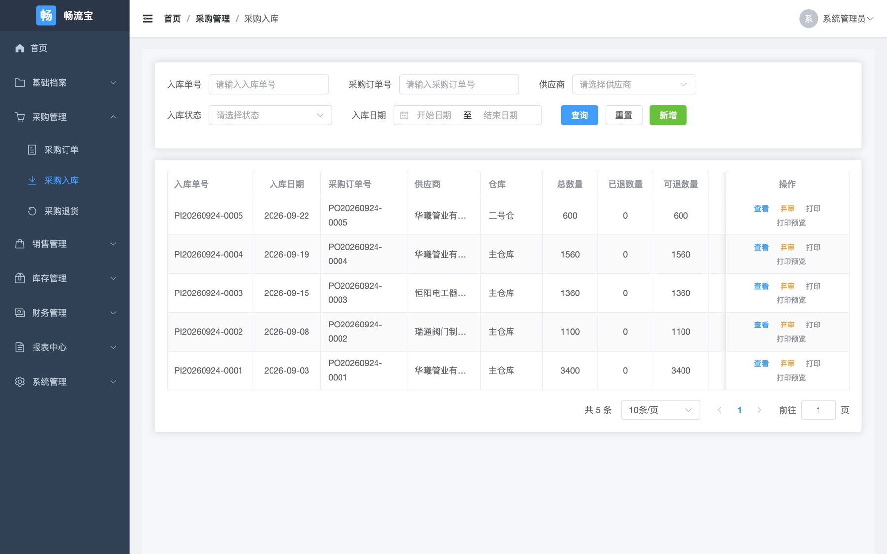Click the 开始日期 date field
Viewport: 887px width, 554px height.
tap(434, 115)
